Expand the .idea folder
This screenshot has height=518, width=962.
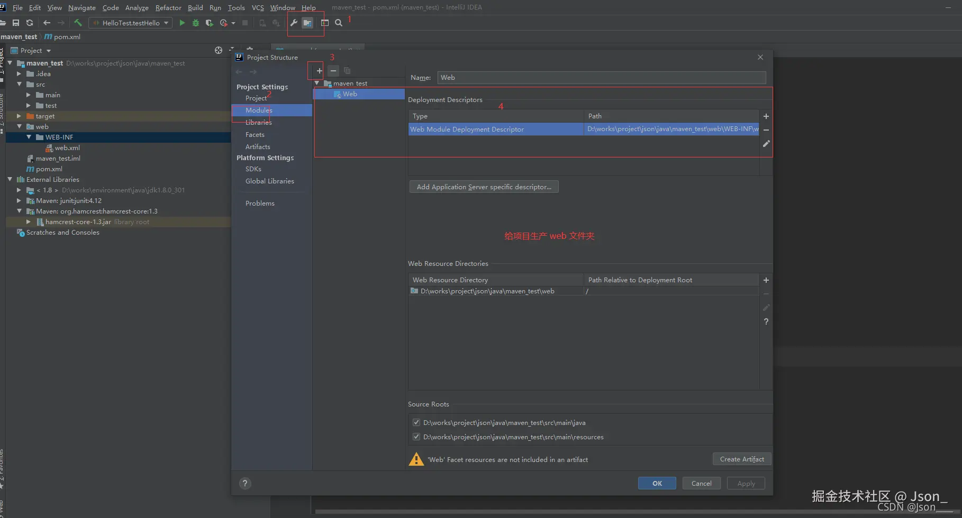coord(19,74)
